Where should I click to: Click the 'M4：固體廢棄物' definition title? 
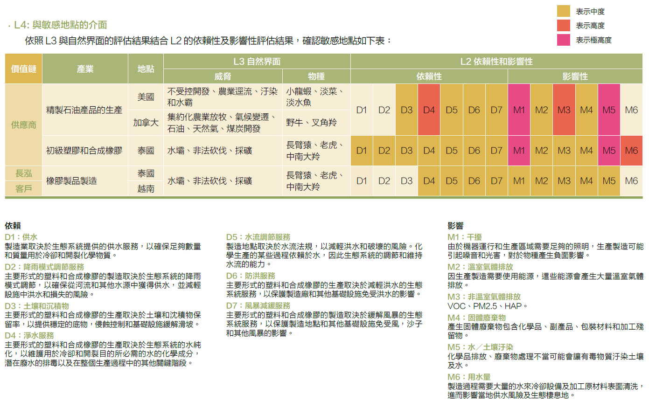click(476, 318)
